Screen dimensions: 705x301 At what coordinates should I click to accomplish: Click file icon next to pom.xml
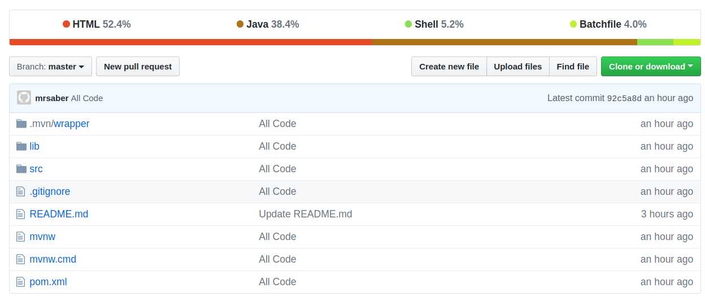tap(21, 282)
